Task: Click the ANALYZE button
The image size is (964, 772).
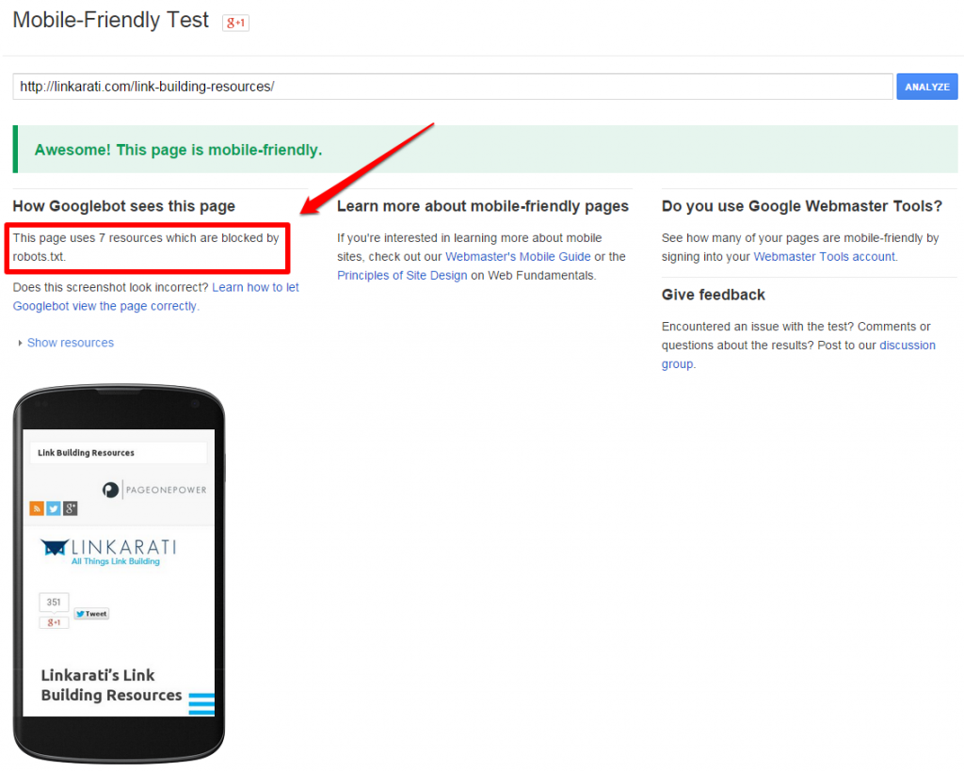Action: tap(926, 87)
